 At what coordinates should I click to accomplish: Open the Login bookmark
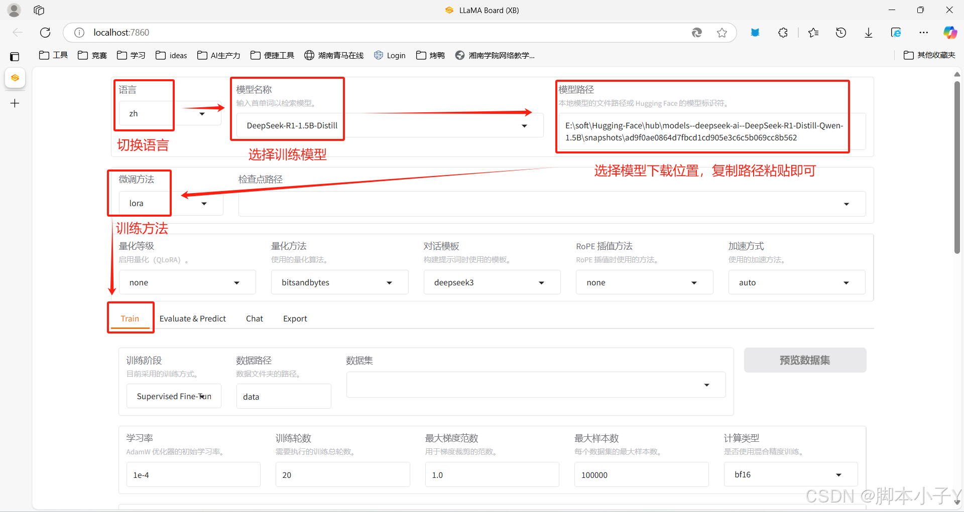(390, 55)
